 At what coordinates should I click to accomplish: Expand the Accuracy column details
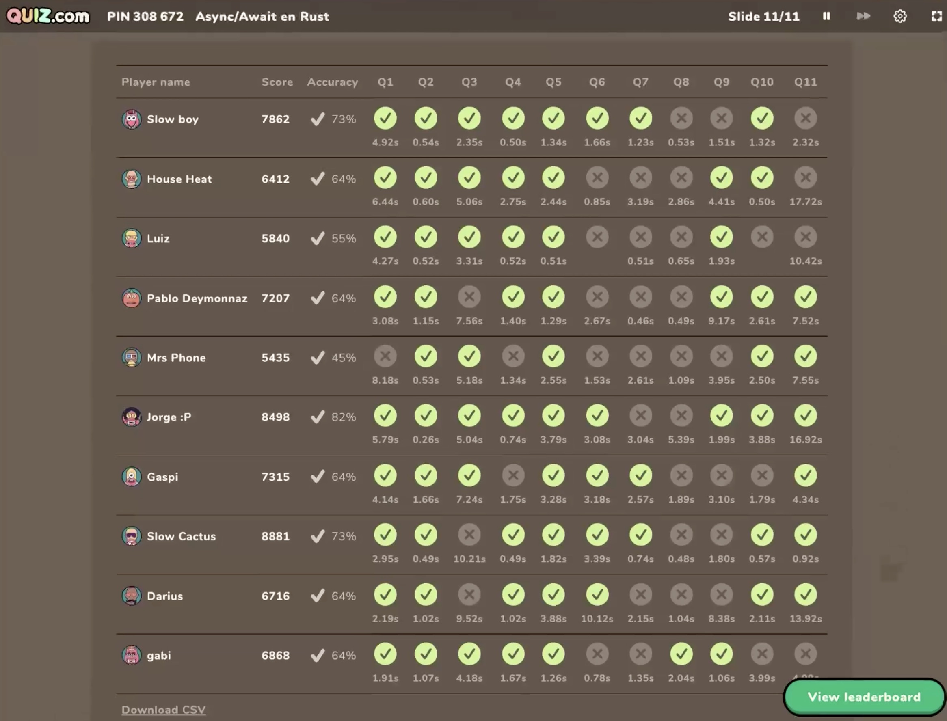[332, 82]
